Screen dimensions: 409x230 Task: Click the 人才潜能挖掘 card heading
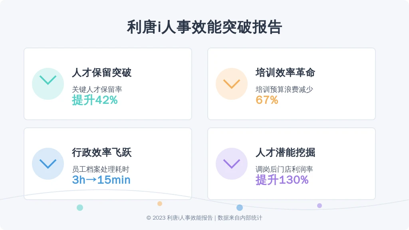pyautogui.click(x=285, y=153)
